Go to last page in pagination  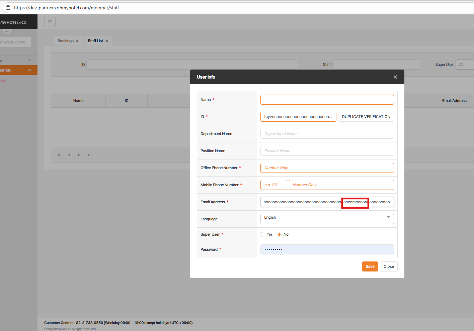point(89,155)
